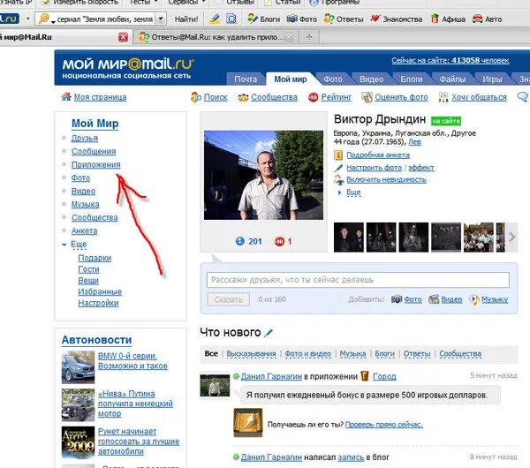530x468 pixels.
Task: Open the BMW news thumbnail image
Action: coord(78,367)
